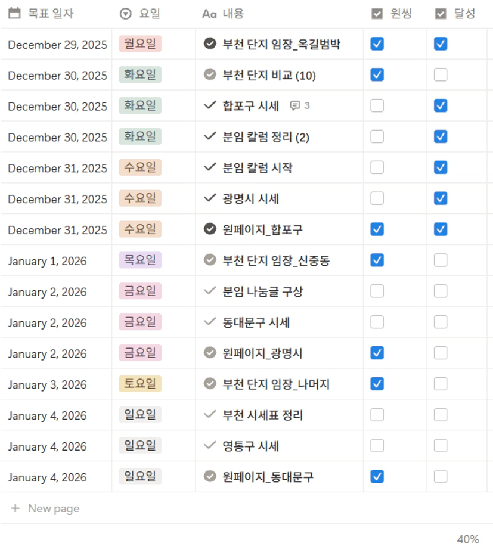Open 목요일 tag selector on January 1
This screenshot has height=553, width=493.
click(x=140, y=260)
